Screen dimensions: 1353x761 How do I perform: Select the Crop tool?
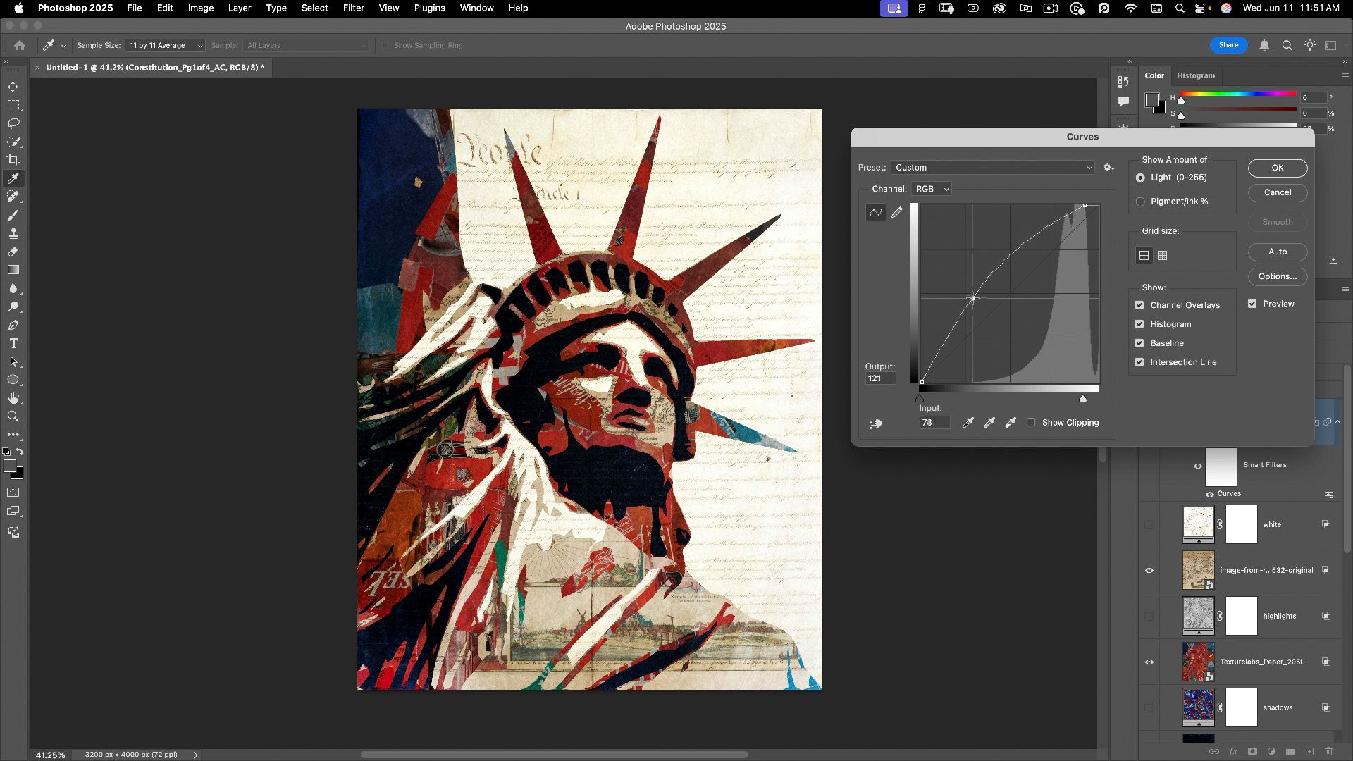pos(13,160)
